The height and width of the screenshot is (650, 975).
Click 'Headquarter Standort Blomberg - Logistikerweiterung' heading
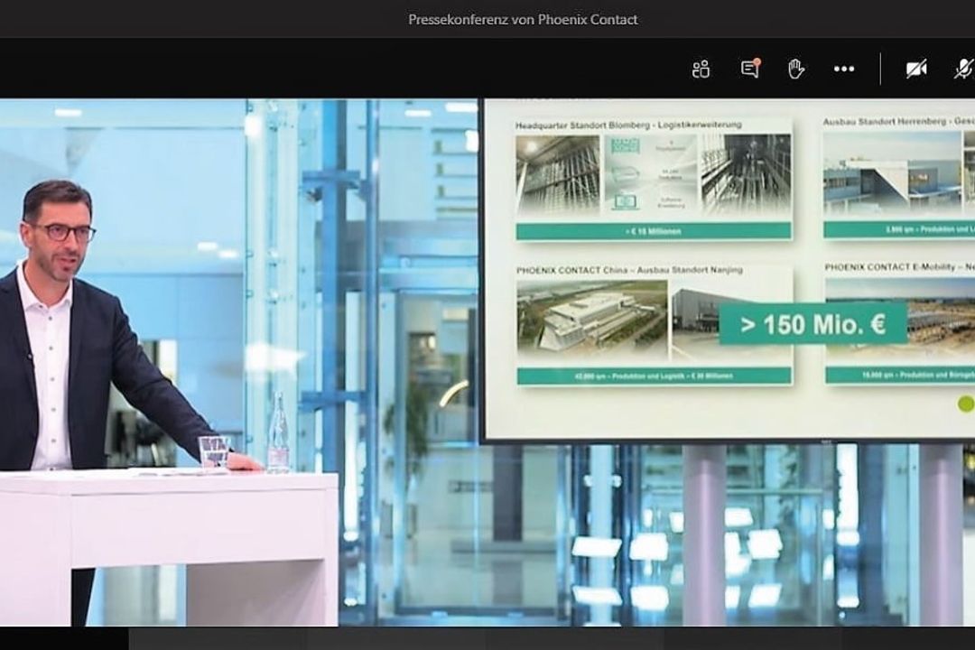628,125
